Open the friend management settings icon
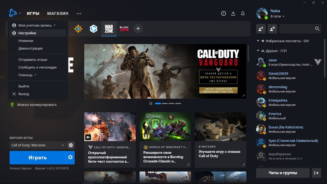Image resolution: width=327 pixels, height=184 pixels. (272, 29)
